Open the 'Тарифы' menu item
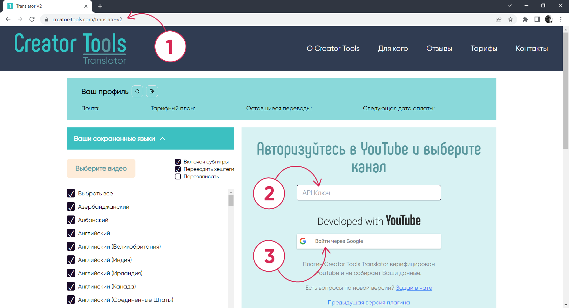Screen dimensions: 569x308 pos(484,48)
